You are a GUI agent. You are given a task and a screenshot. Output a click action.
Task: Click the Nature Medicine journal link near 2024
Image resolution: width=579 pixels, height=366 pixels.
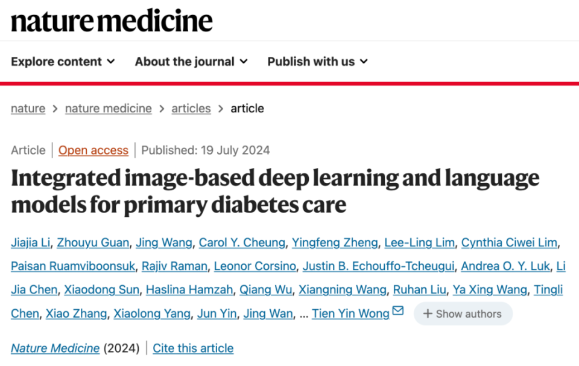click(x=55, y=348)
